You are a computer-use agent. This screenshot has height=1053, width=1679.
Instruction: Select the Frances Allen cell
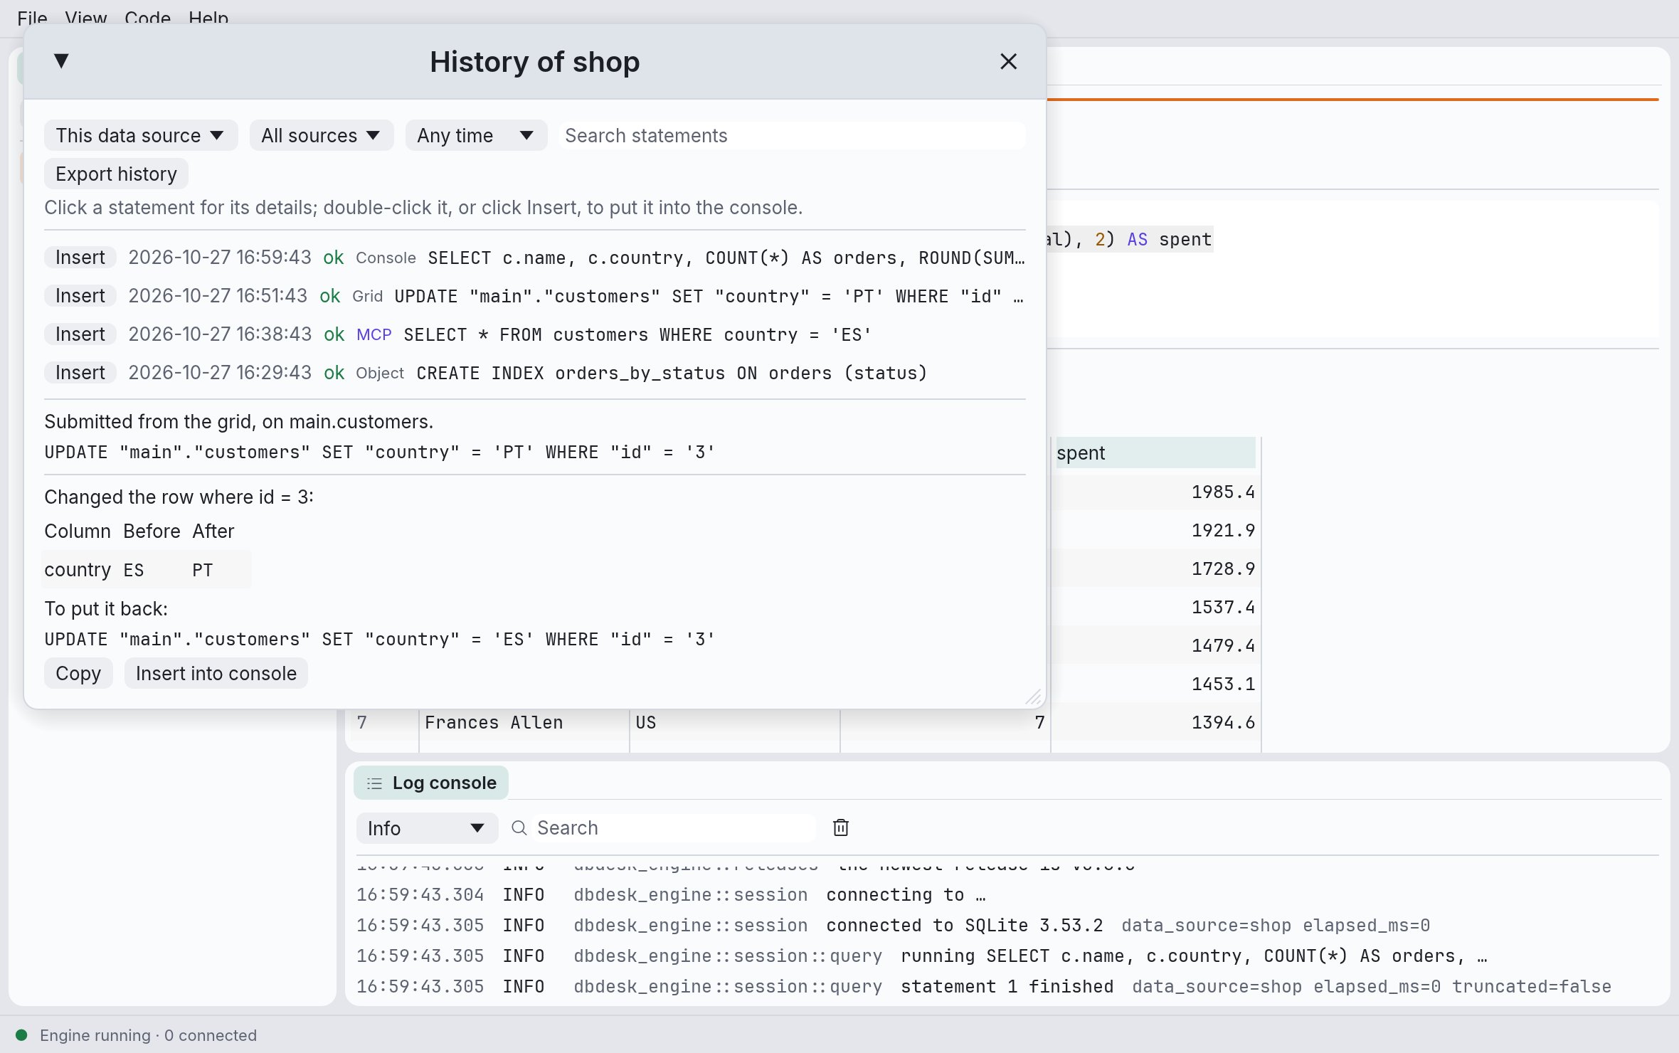(x=524, y=723)
